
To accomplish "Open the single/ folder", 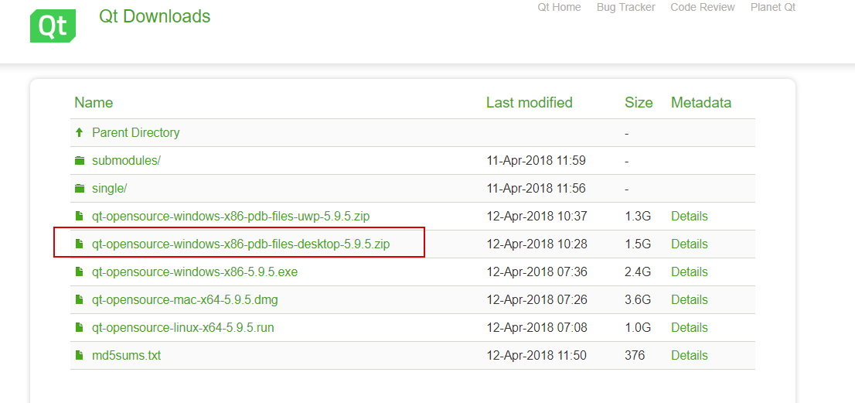I will (x=110, y=189).
